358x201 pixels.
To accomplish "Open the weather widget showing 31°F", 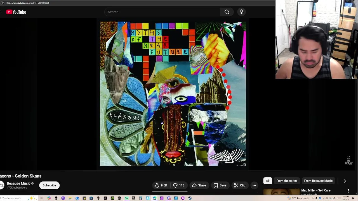I will pos(298,198).
